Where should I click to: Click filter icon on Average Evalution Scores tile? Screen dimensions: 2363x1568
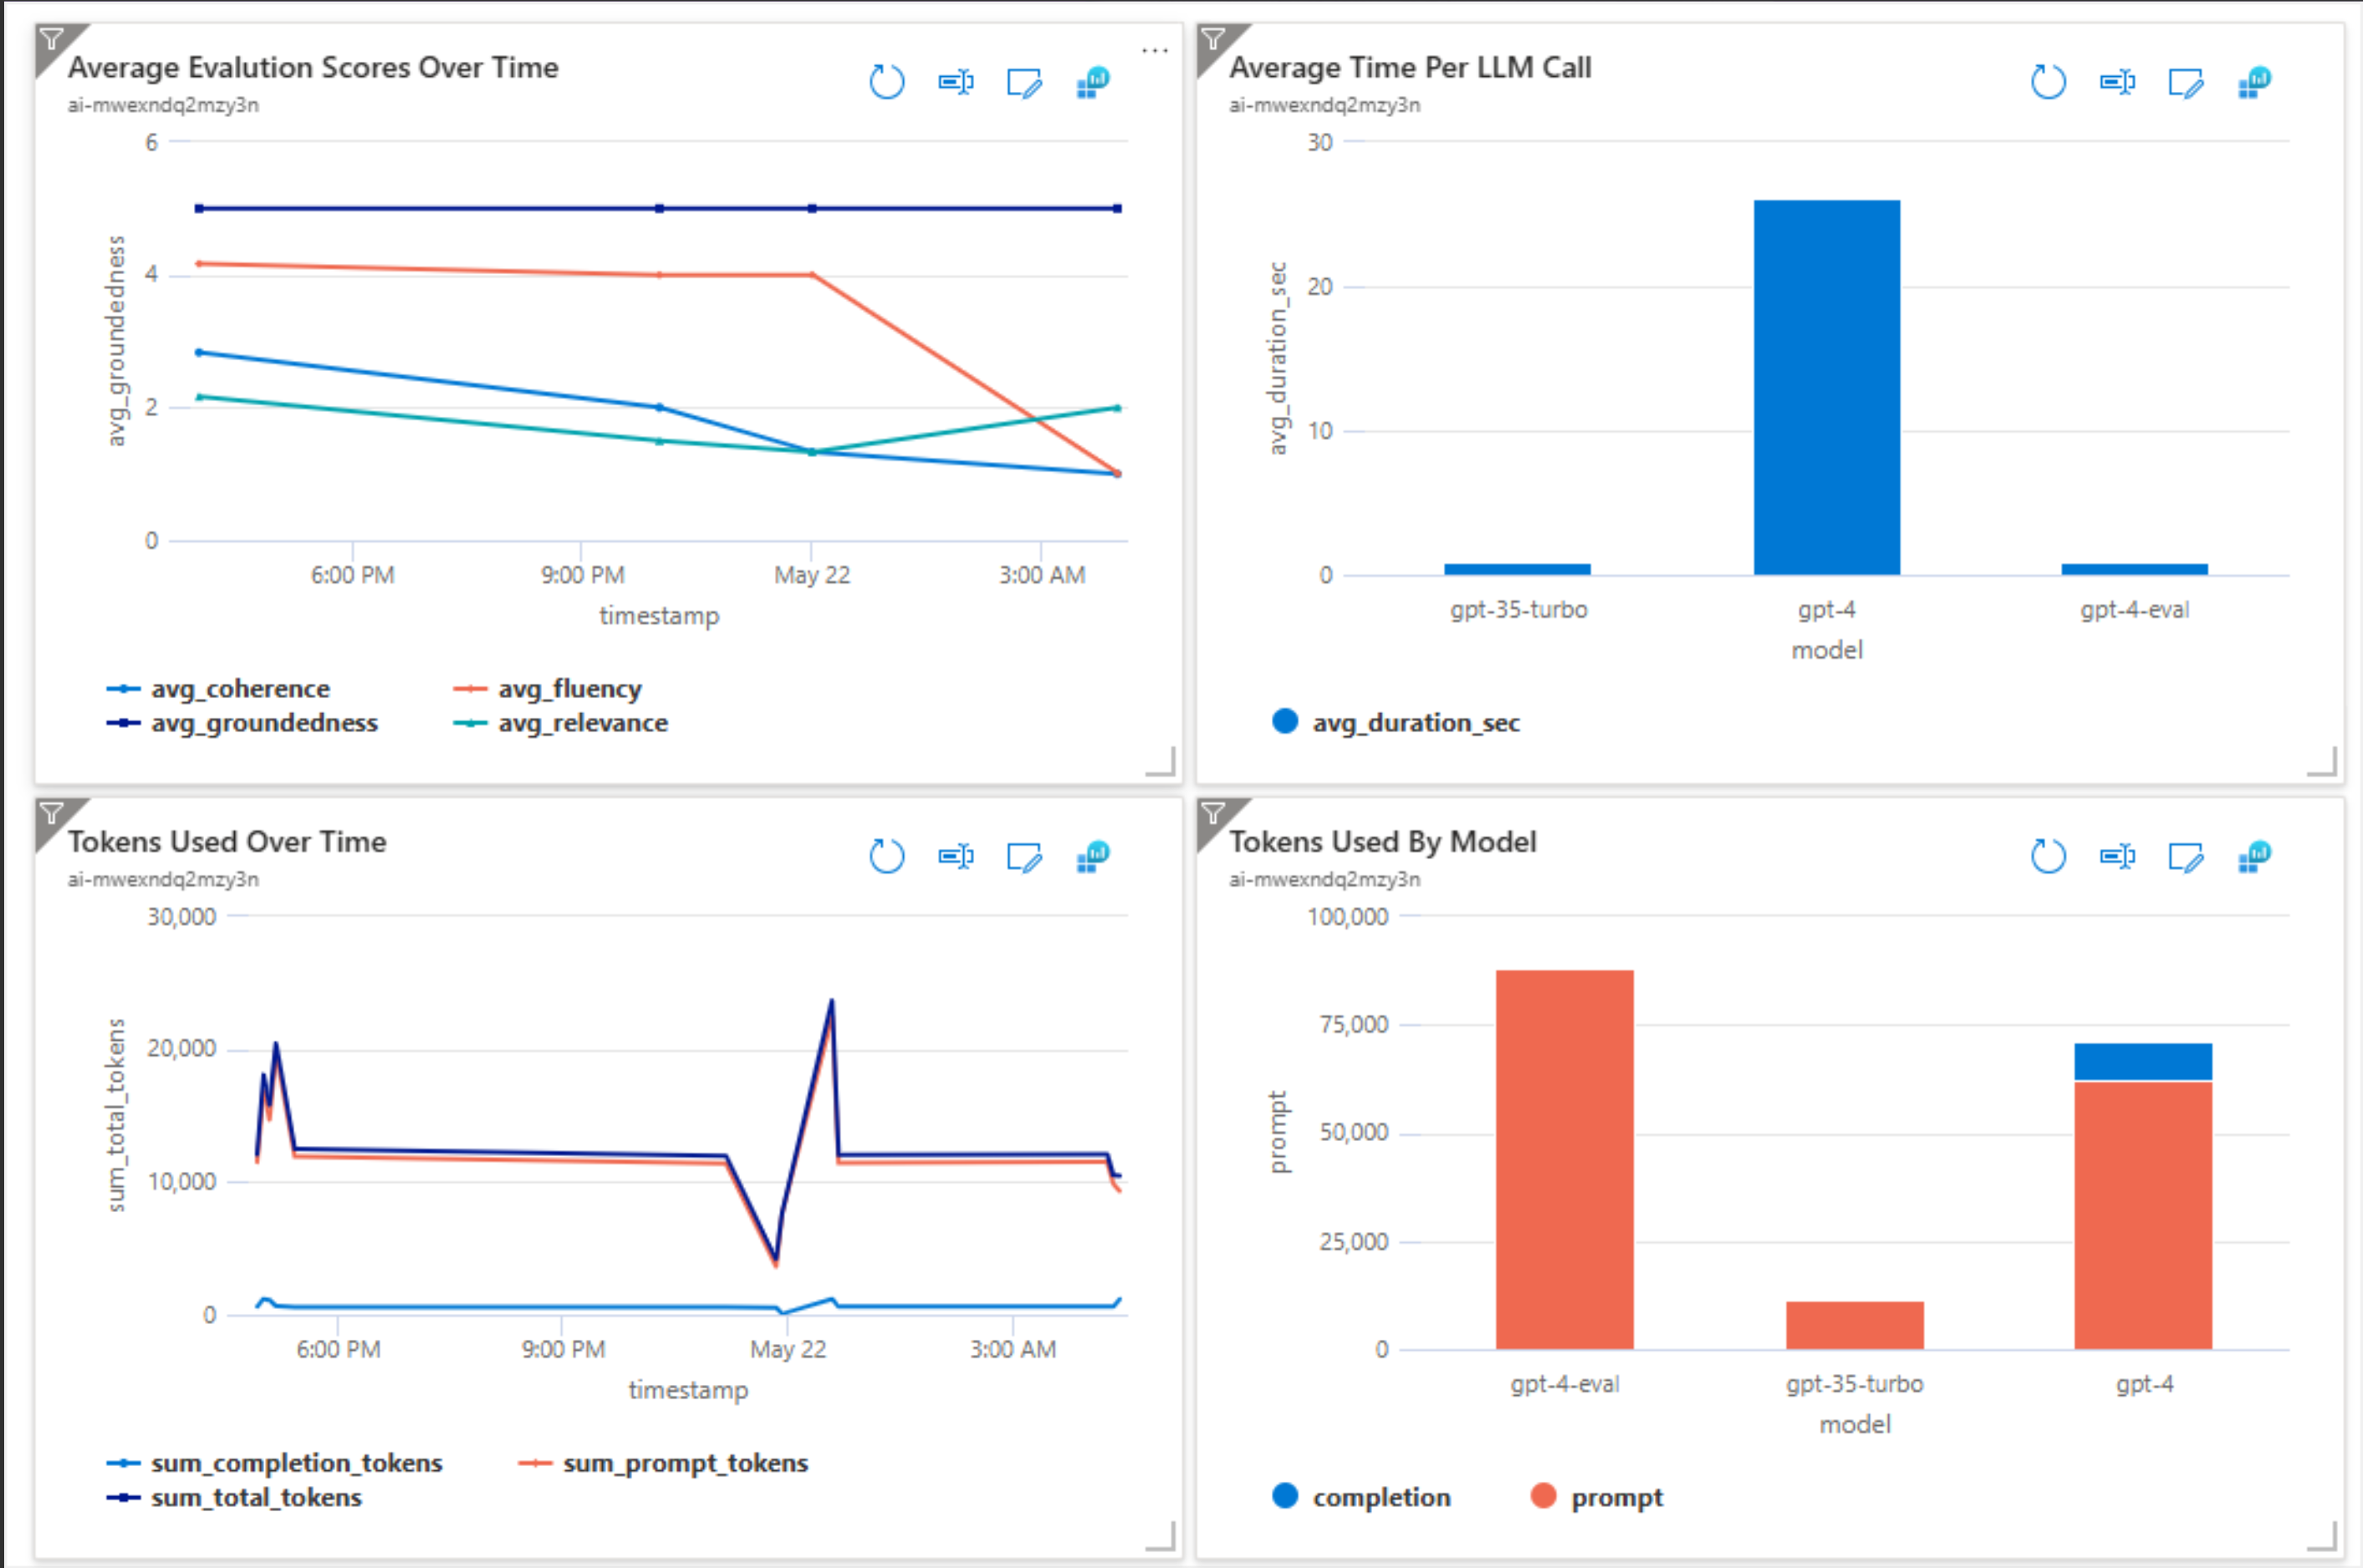coord(52,40)
